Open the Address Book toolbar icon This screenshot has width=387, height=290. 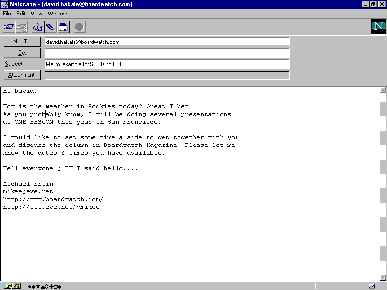click(63, 27)
